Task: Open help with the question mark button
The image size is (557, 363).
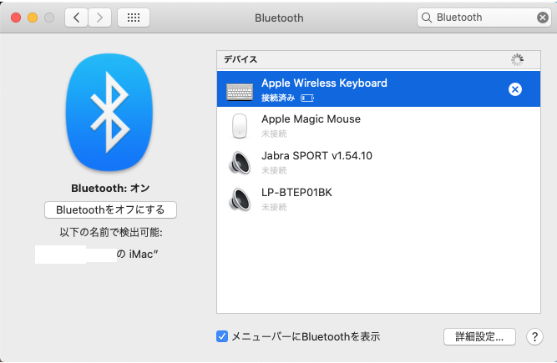Action: click(535, 336)
